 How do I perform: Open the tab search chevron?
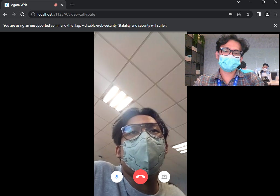click(x=238, y=2)
